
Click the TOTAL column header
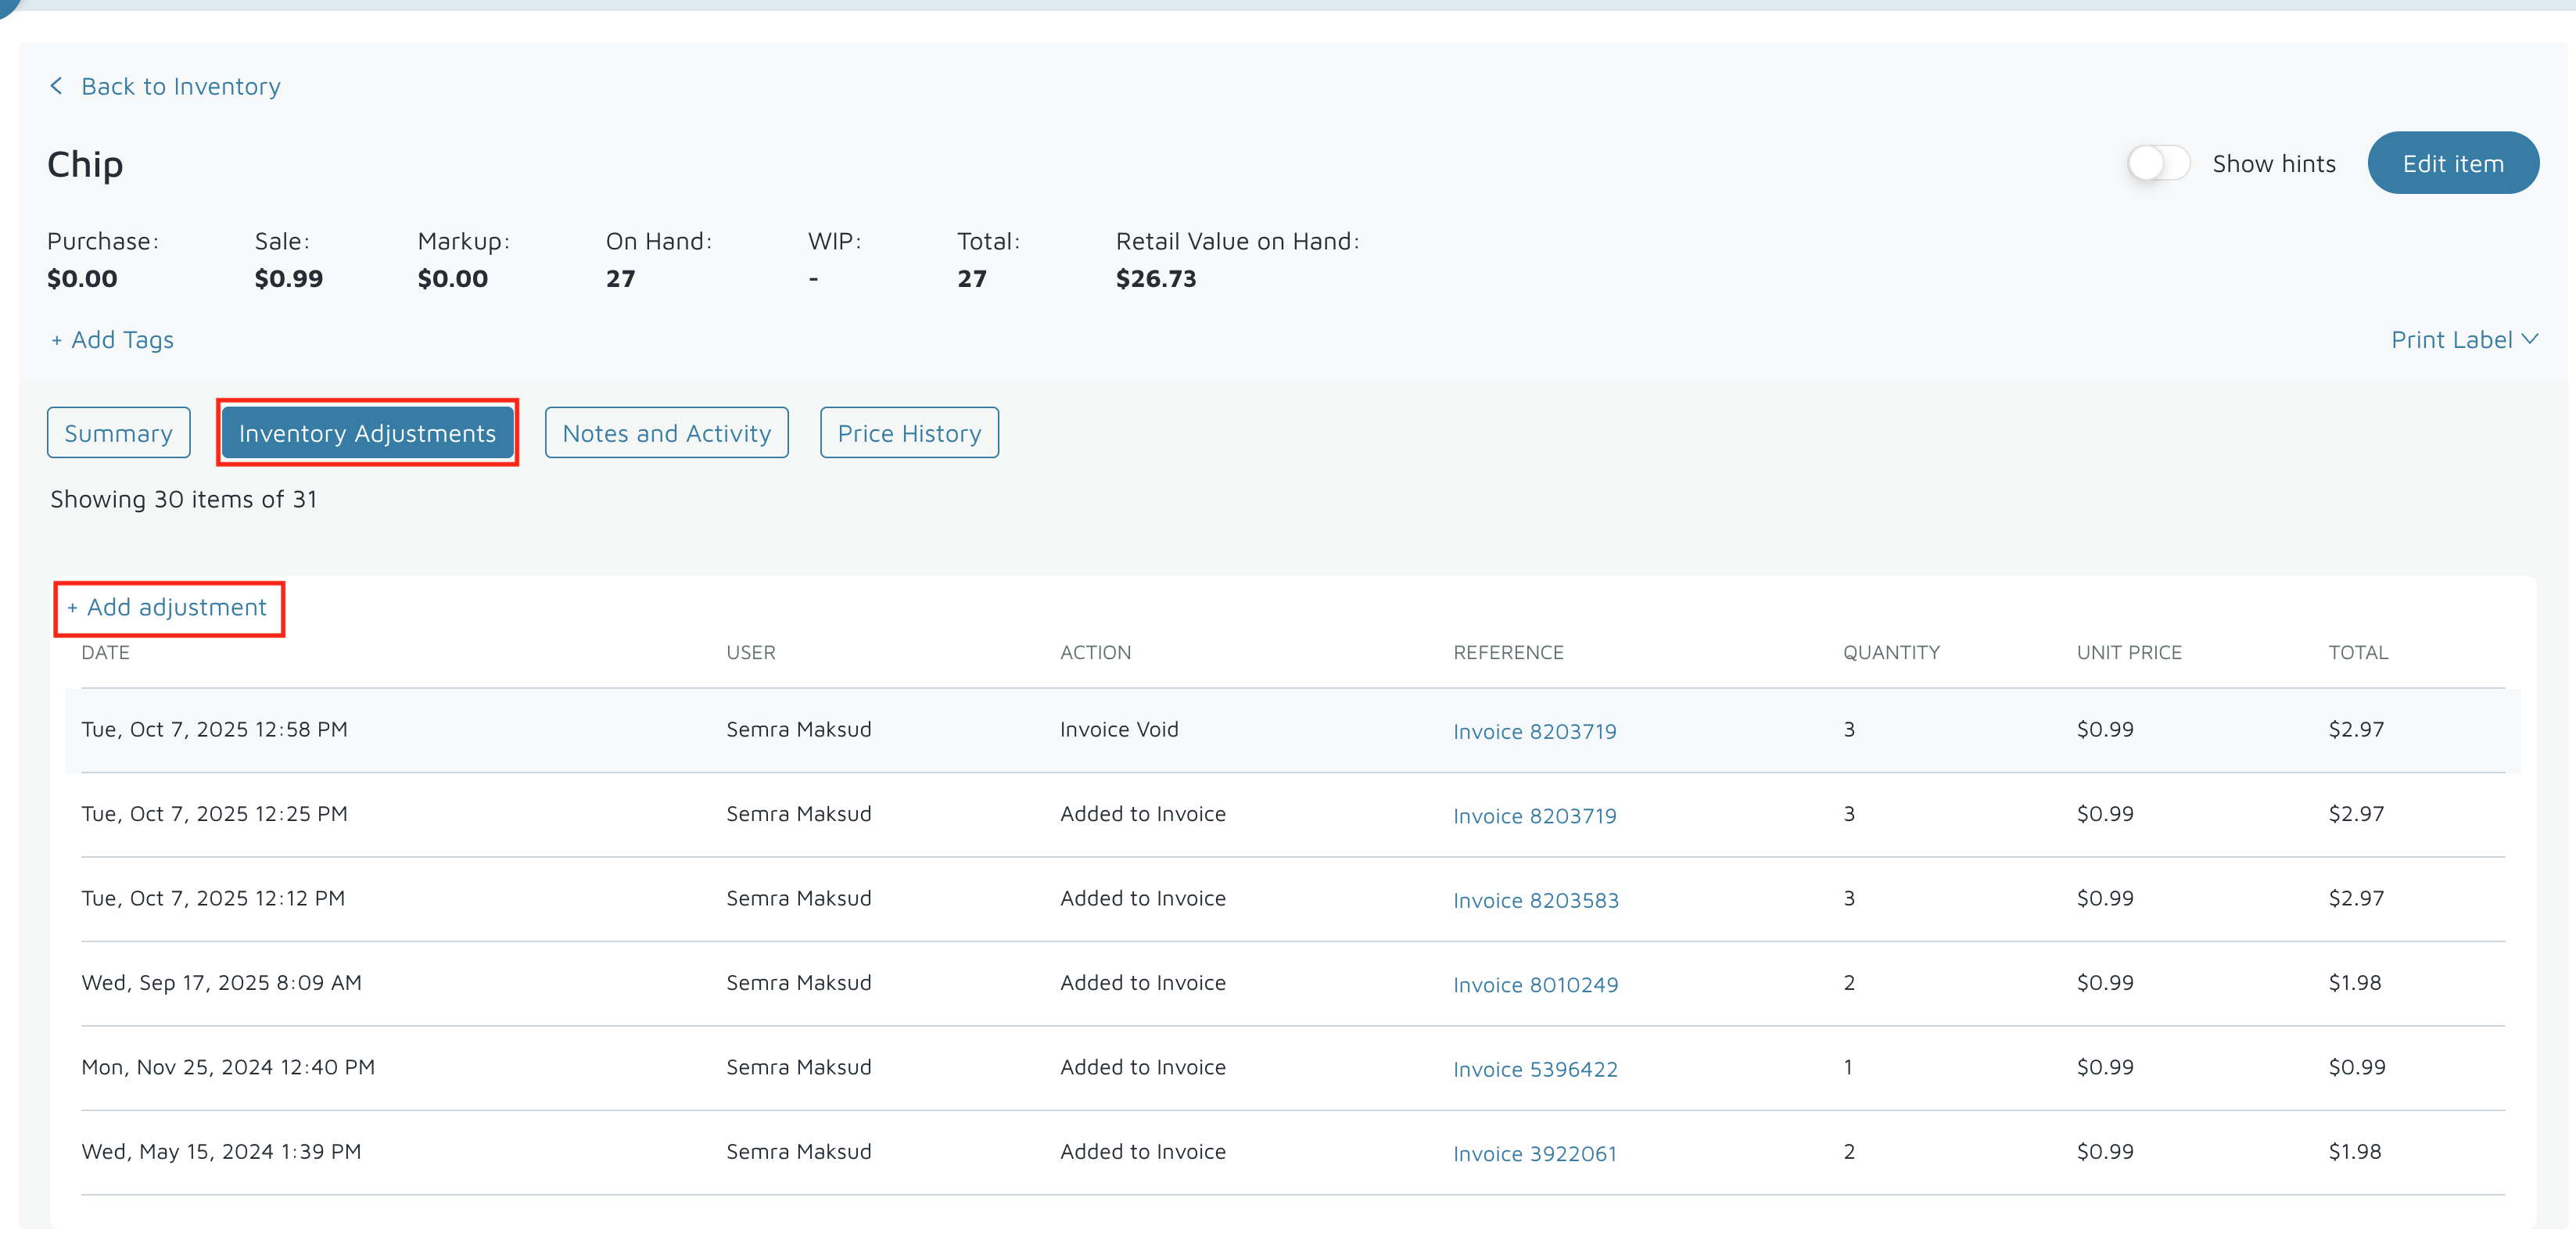(2357, 653)
